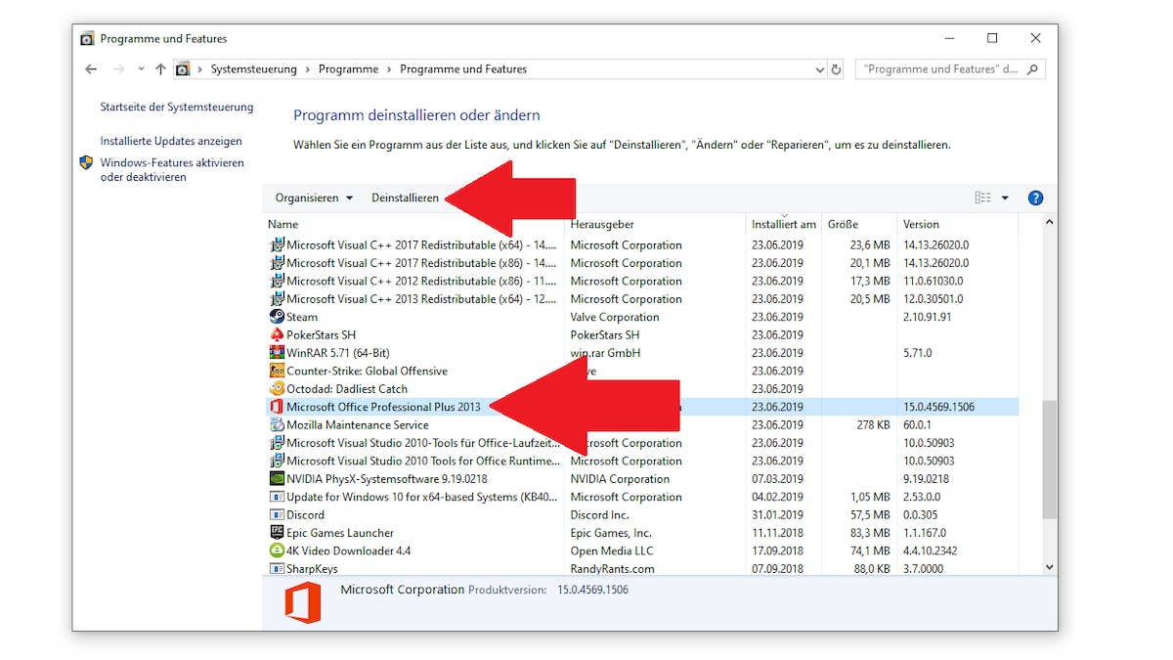
Task: Click the Deinstallieren button
Action: (x=405, y=198)
